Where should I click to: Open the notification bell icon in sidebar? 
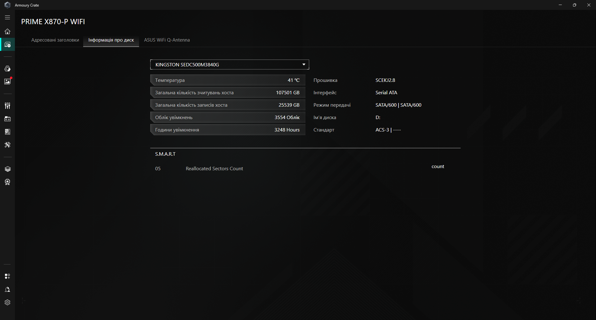pyautogui.click(x=7, y=289)
